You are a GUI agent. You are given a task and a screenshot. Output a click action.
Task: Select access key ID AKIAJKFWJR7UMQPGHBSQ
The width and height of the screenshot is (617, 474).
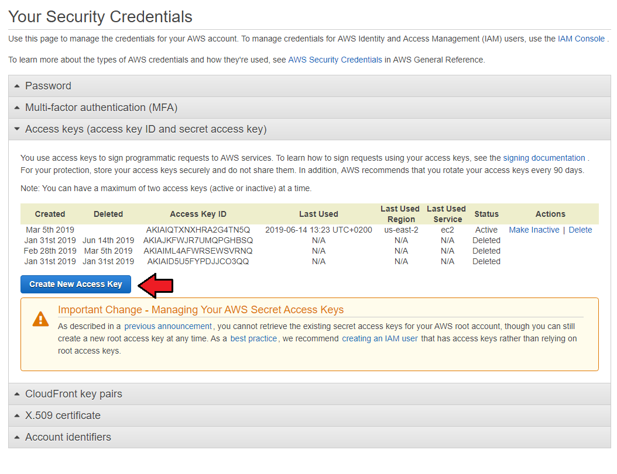198,240
